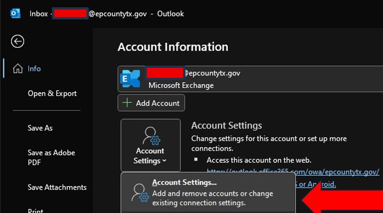This screenshot has height=213, width=383.
Task: Click the Info home icon
Action: coord(18,68)
